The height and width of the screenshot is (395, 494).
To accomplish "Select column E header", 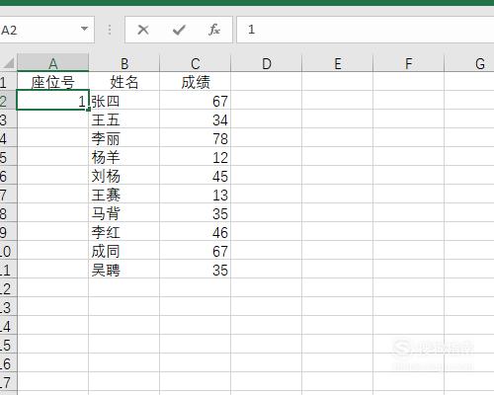I will (338, 62).
